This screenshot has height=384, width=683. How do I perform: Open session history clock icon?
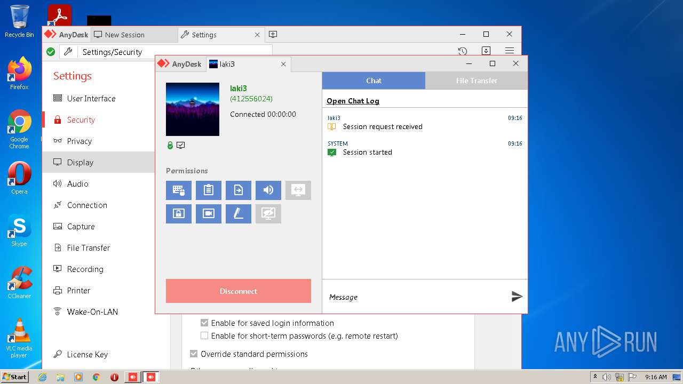coord(463,51)
